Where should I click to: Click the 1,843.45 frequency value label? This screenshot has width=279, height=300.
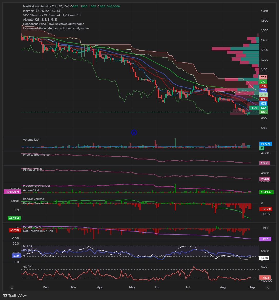click(x=266, y=192)
